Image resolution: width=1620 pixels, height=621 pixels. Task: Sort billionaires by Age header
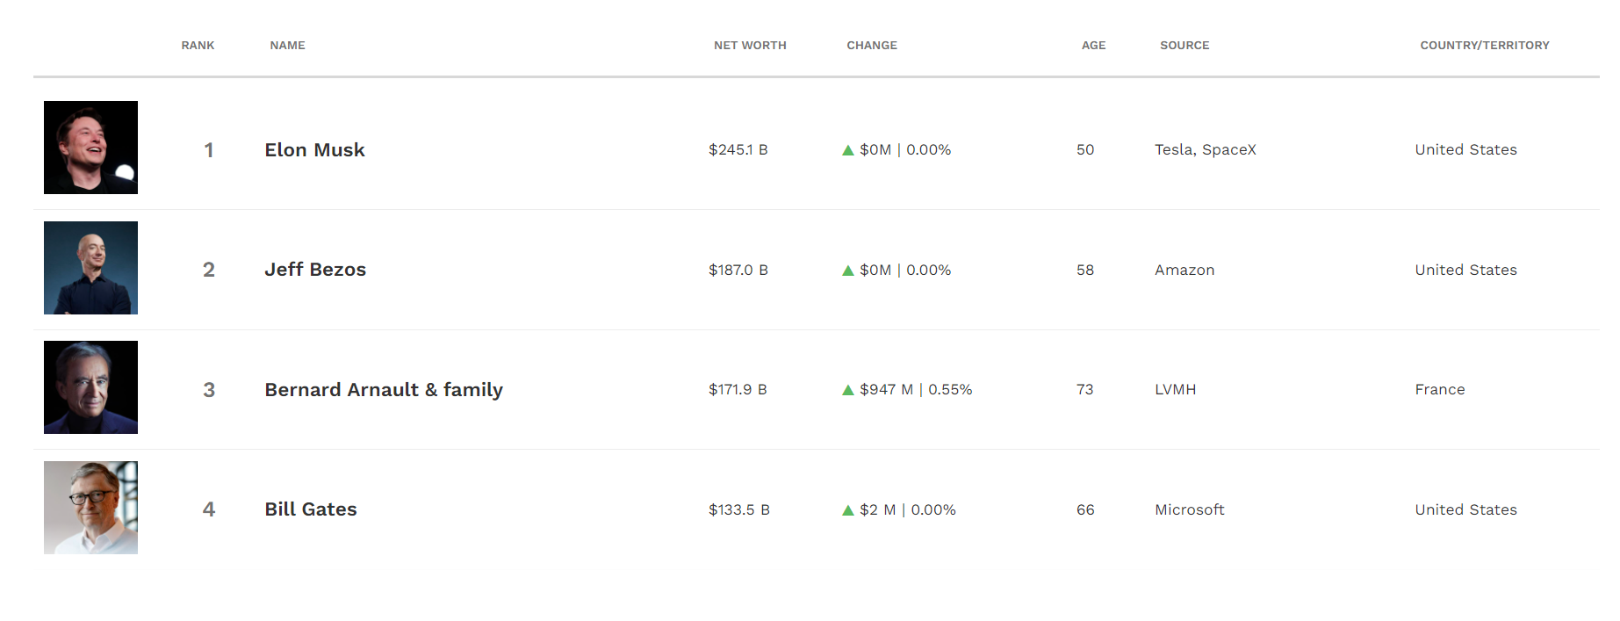(1093, 46)
